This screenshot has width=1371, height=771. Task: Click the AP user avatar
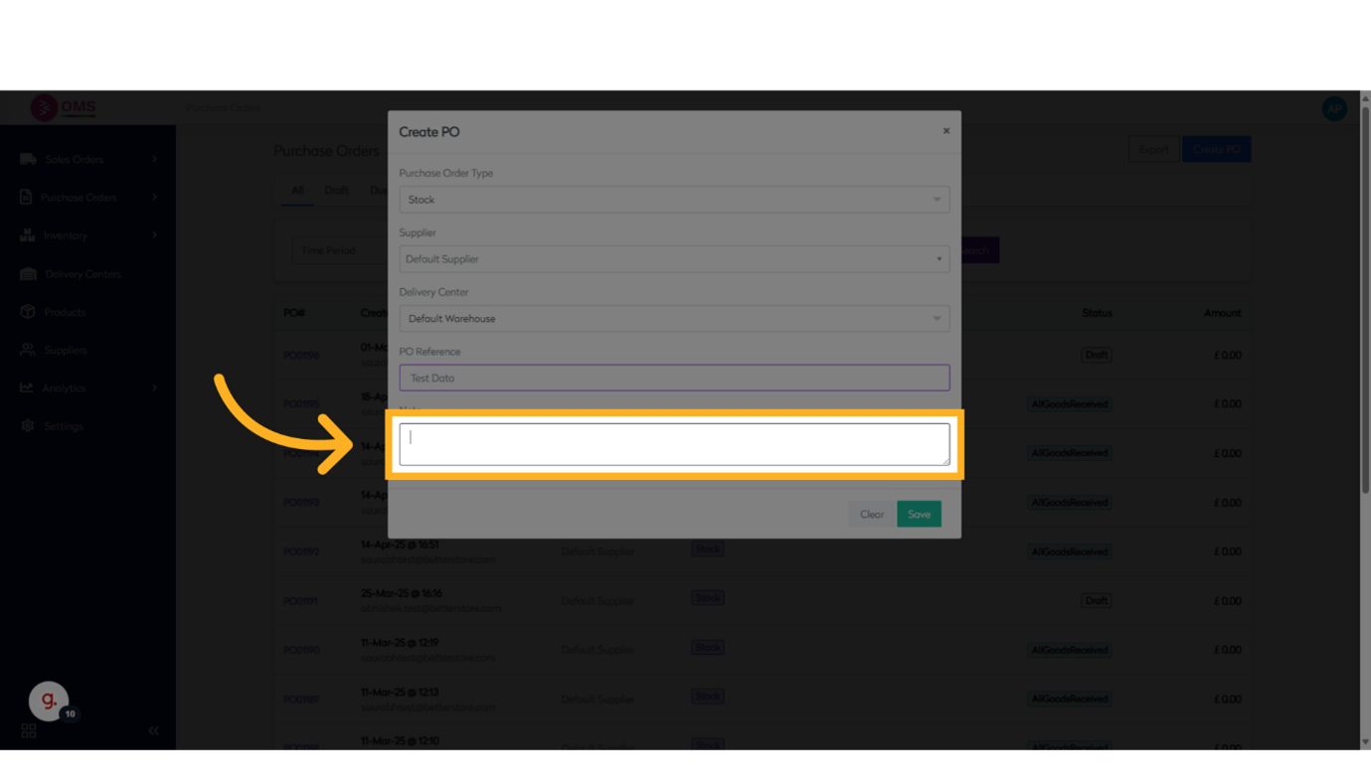1334,108
